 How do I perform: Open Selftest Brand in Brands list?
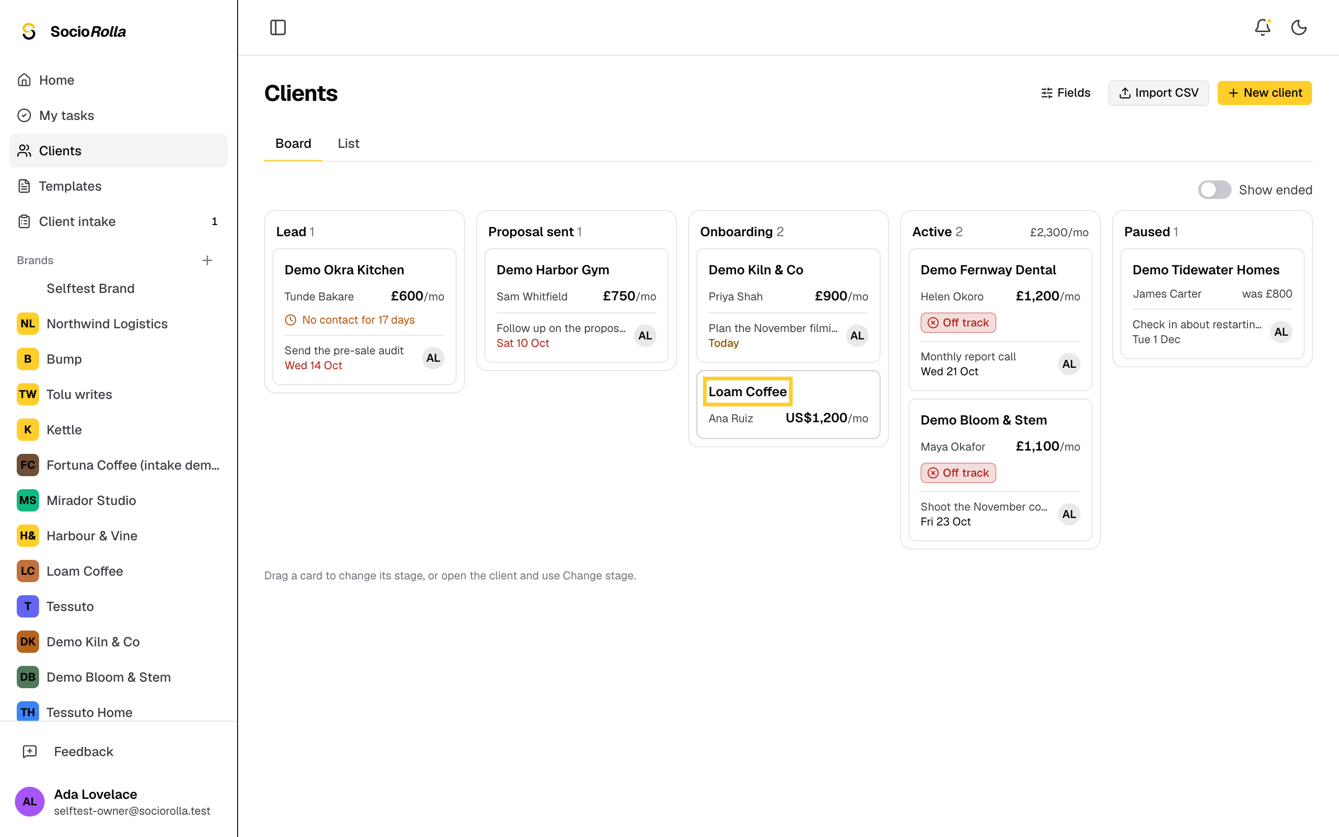[x=119, y=288]
